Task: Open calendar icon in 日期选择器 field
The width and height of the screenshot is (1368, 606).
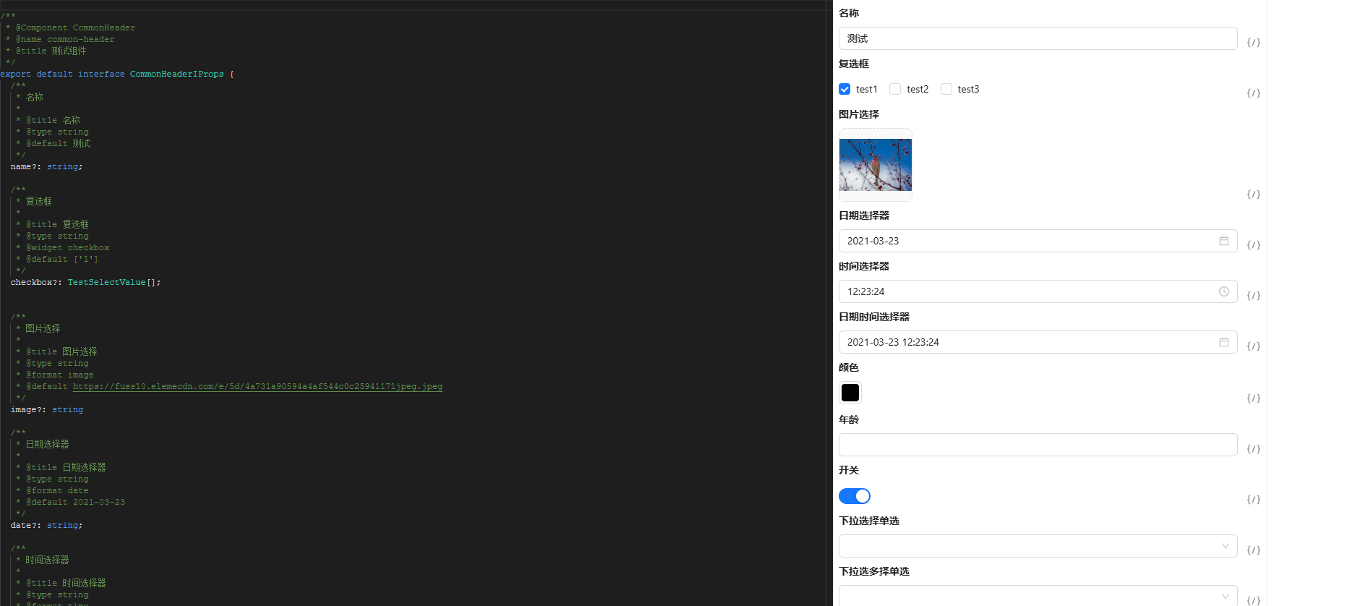Action: tap(1223, 241)
